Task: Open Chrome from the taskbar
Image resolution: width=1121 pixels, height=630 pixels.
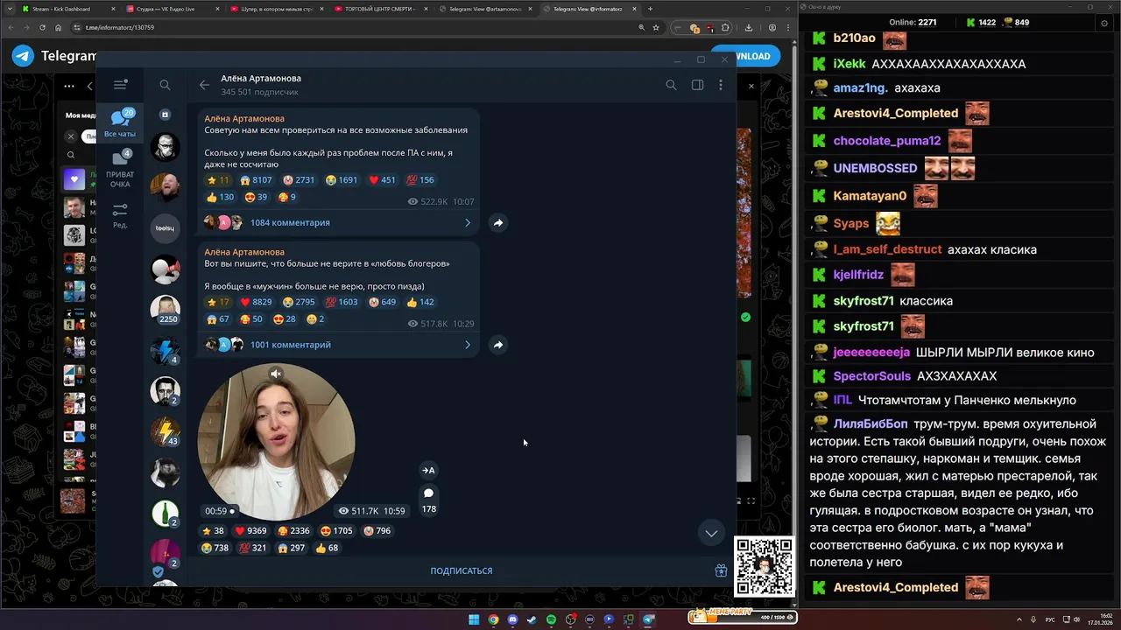Action: (x=493, y=619)
